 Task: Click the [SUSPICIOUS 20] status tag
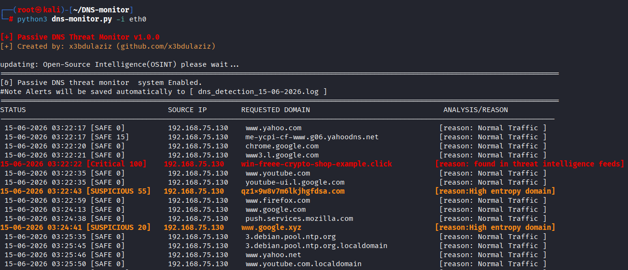[x=118, y=228]
